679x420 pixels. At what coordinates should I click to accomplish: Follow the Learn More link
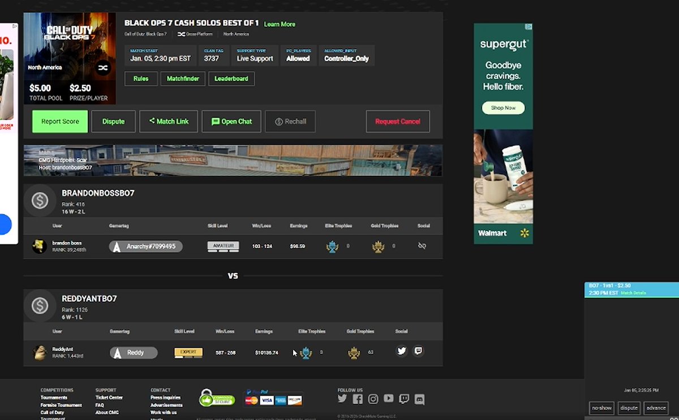tap(280, 24)
